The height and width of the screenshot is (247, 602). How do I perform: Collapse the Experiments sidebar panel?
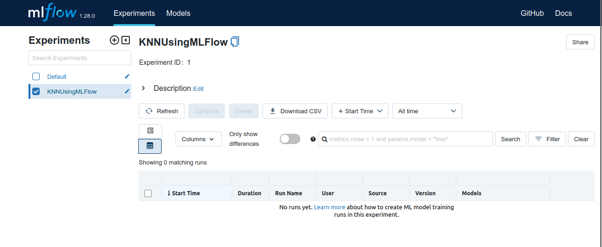126,40
